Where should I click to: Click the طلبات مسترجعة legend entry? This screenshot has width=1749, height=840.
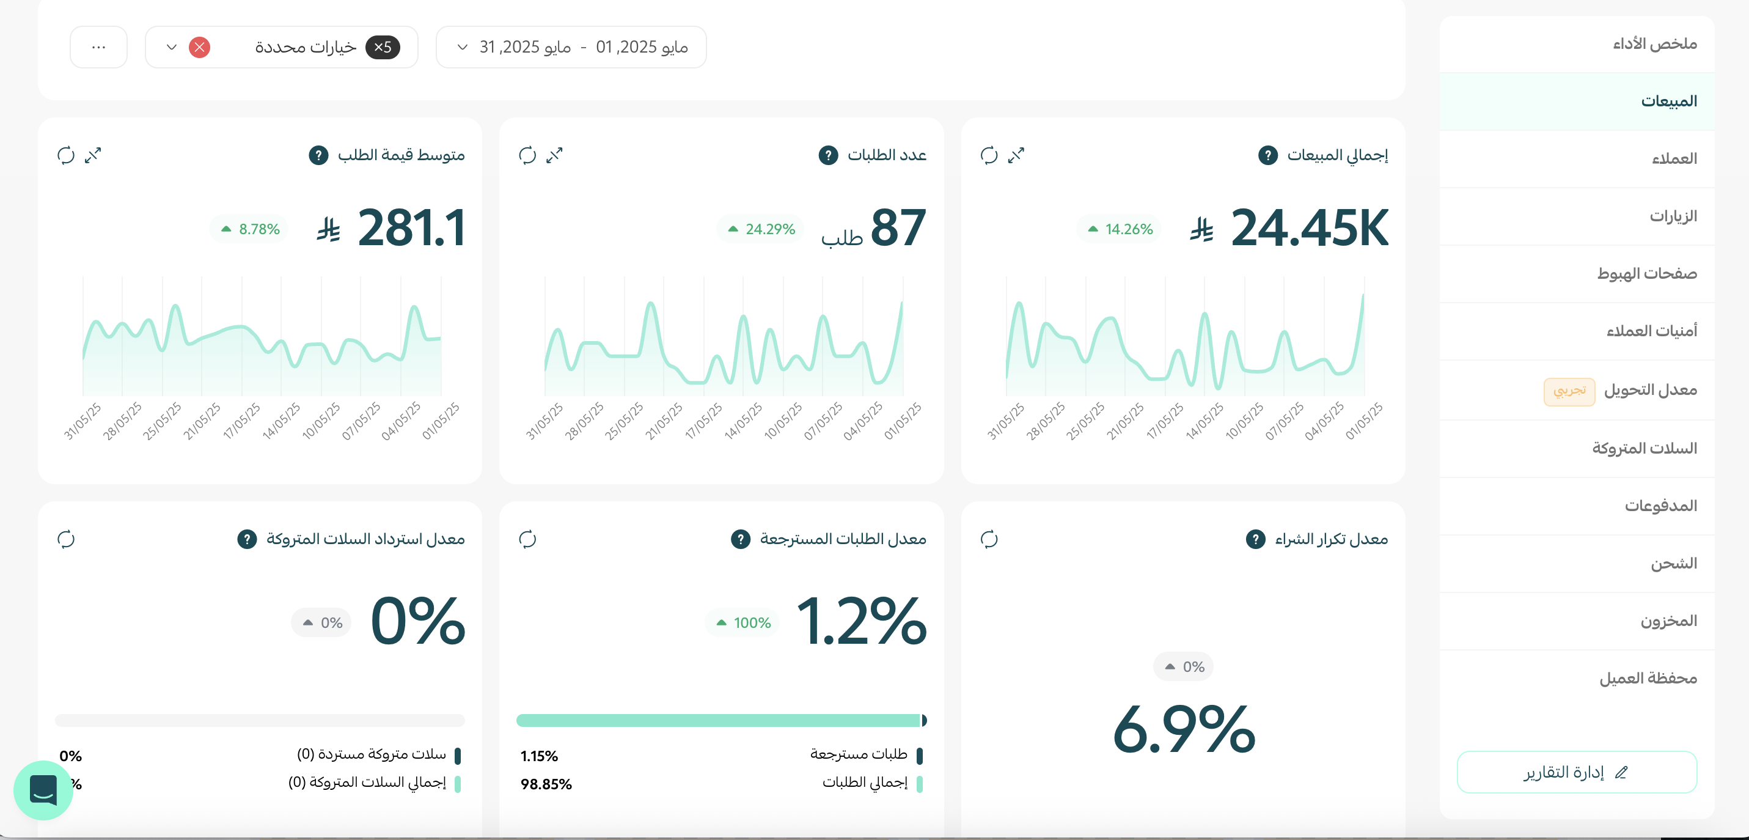coord(866,754)
